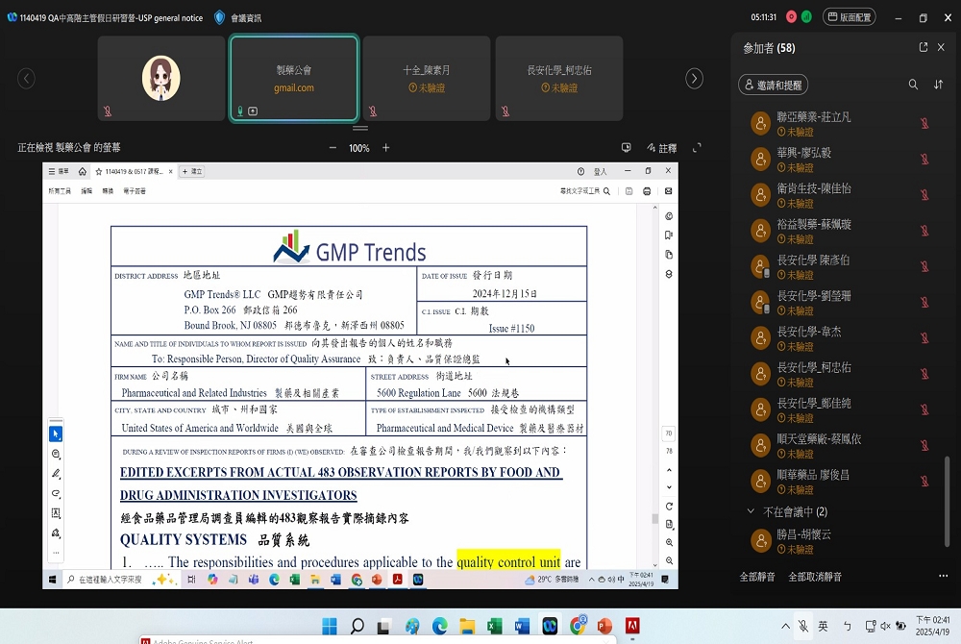Click the 註釋 annotate button
961x644 pixels.
point(662,148)
